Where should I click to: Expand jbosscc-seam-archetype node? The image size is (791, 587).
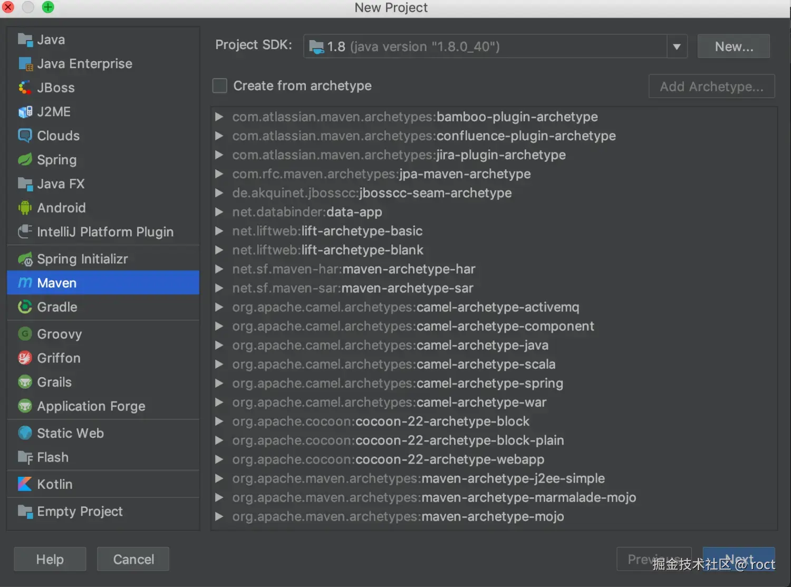(x=219, y=193)
